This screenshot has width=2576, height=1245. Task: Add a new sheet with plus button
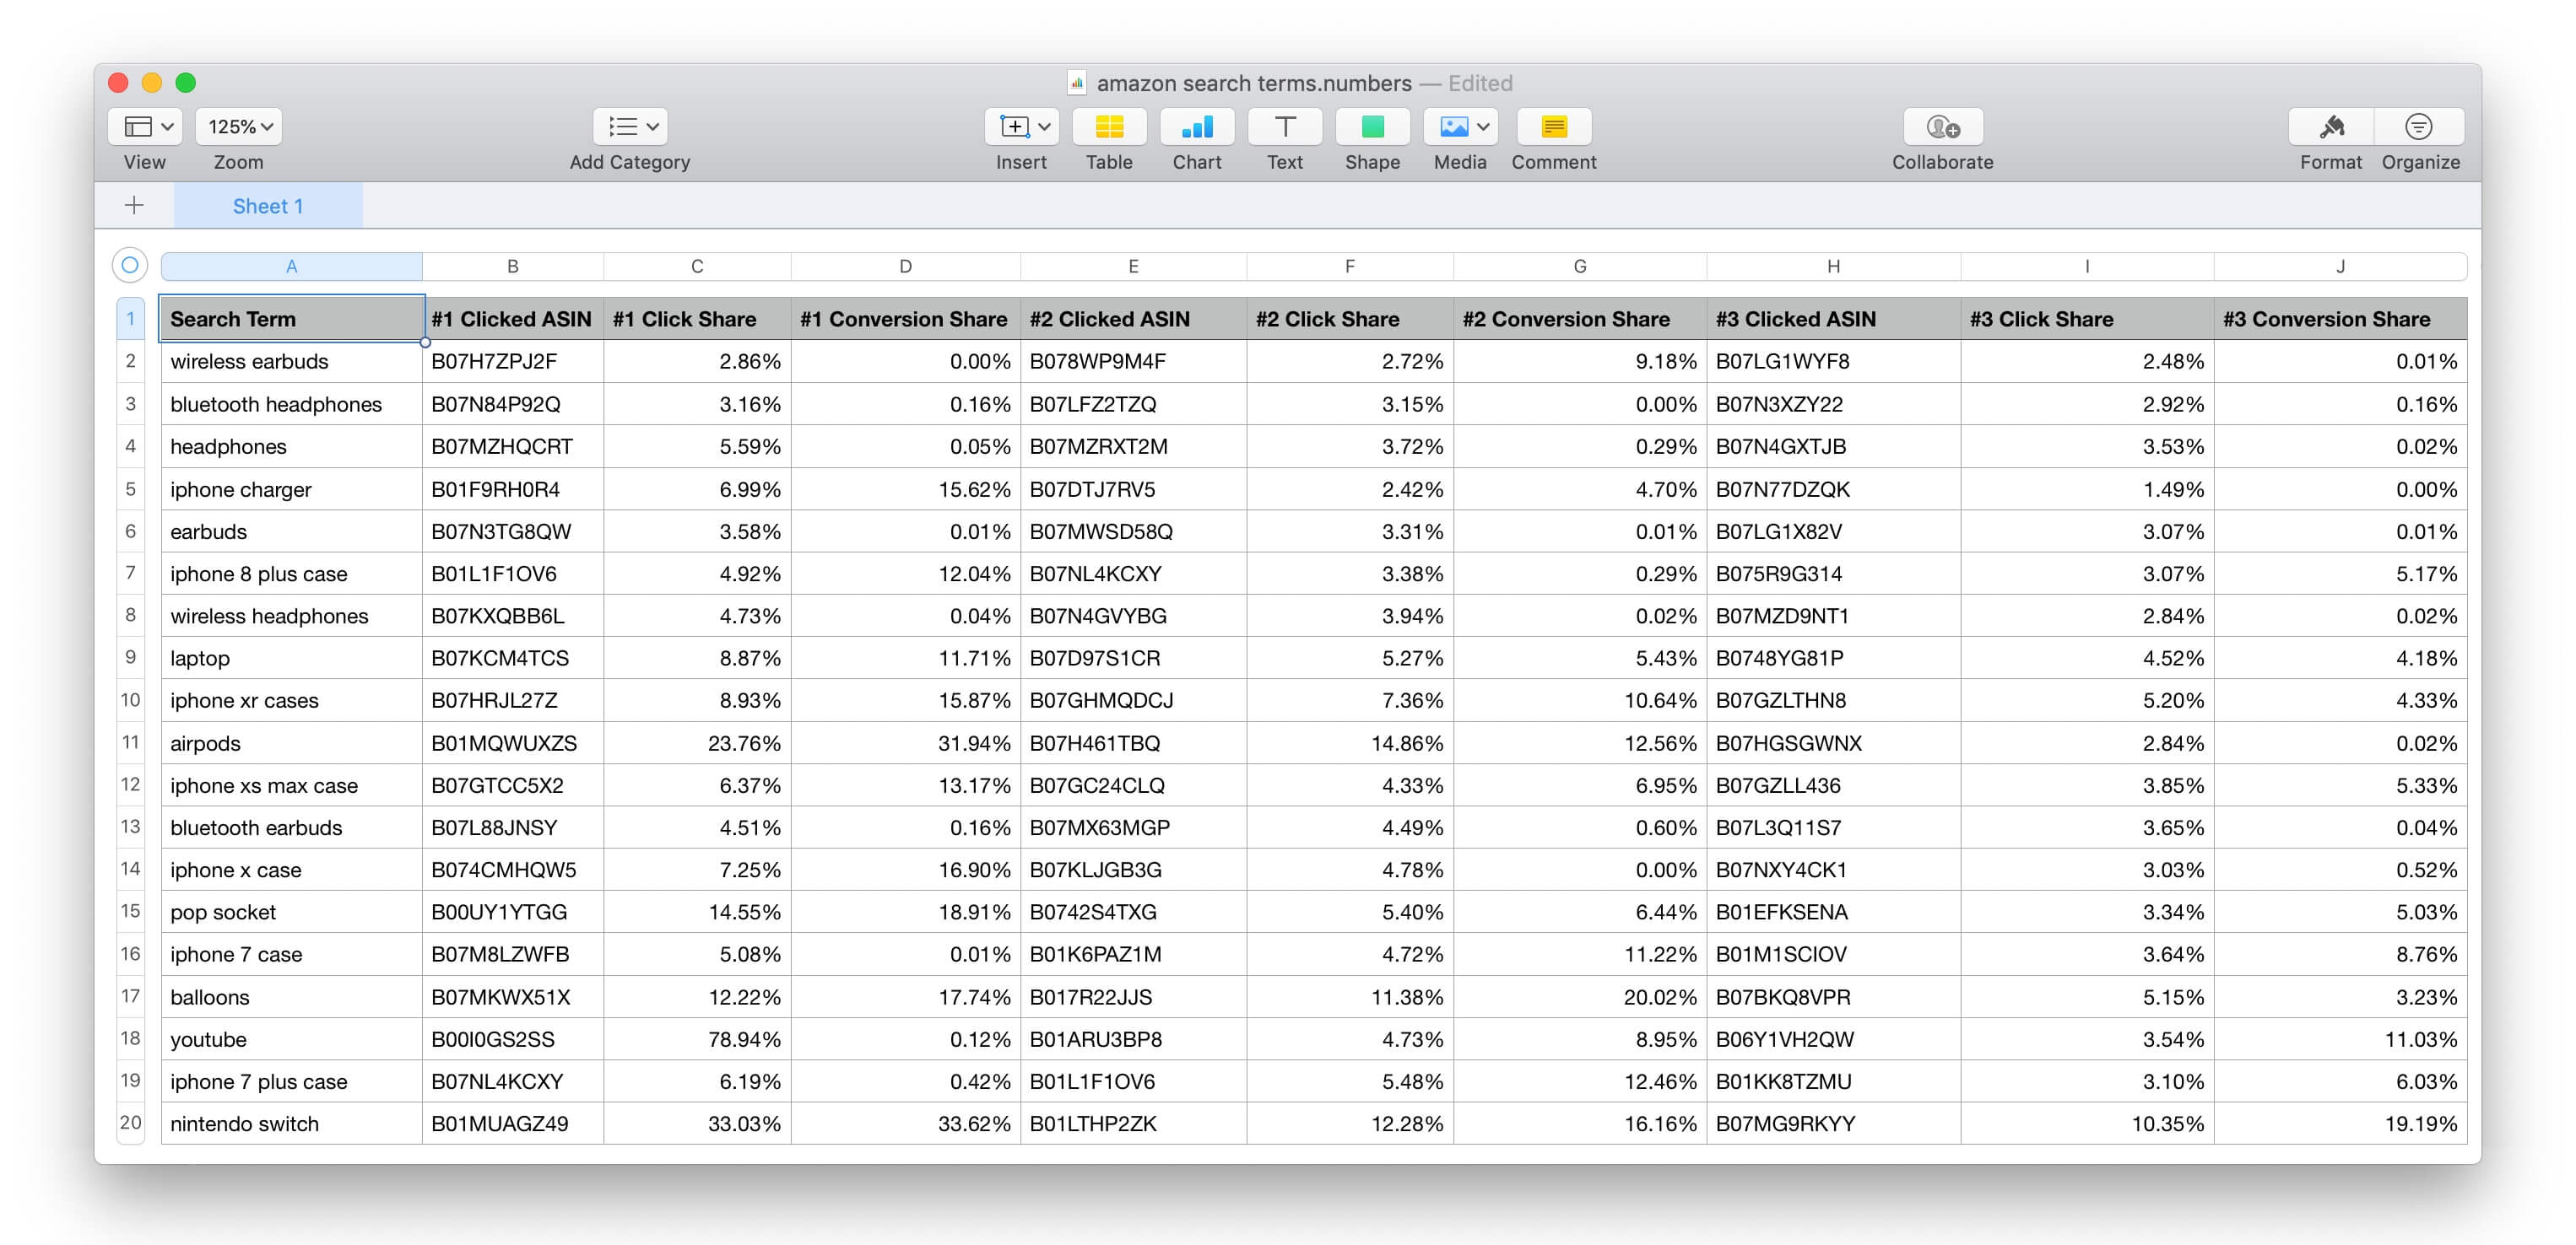(134, 206)
